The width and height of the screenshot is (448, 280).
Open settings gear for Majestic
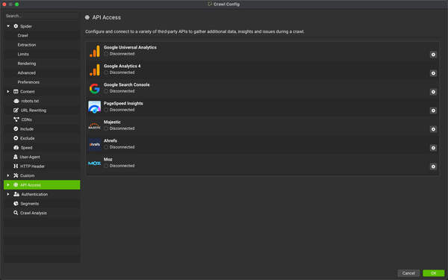coord(433,129)
